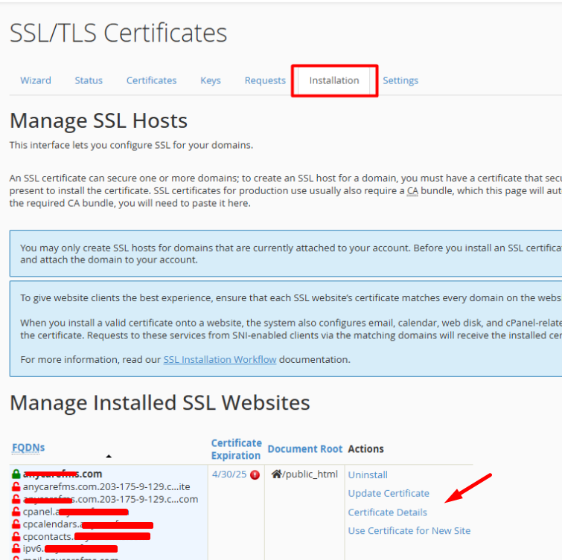Go to the Settings tab

[x=400, y=80]
